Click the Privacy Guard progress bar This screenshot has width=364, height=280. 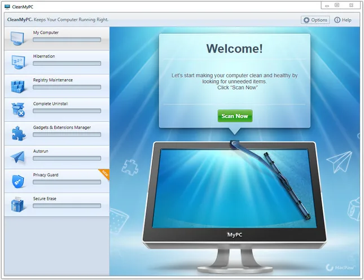[67, 182]
